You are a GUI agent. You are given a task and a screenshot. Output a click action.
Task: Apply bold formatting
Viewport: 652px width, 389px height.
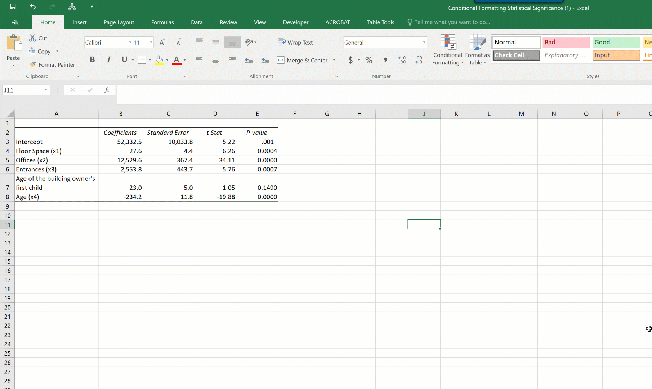[92, 59]
